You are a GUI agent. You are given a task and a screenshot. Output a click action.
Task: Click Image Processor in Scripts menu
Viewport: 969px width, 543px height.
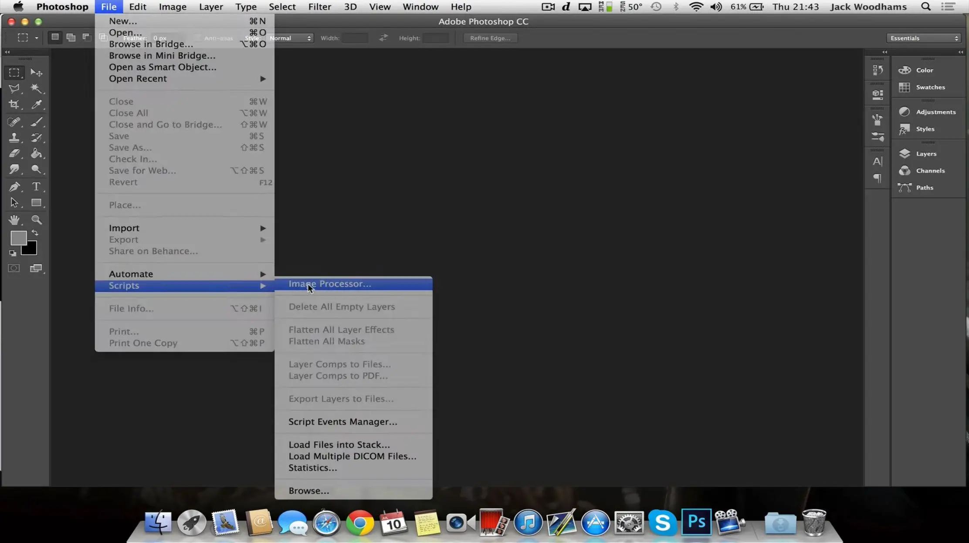pos(329,283)
